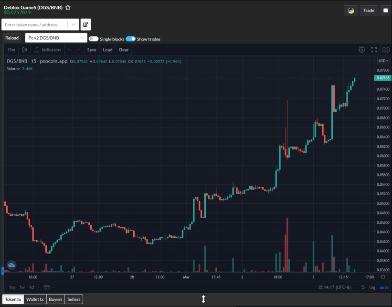
Task: Click the 0.07638 current price label
Action: tap(382, 78)
